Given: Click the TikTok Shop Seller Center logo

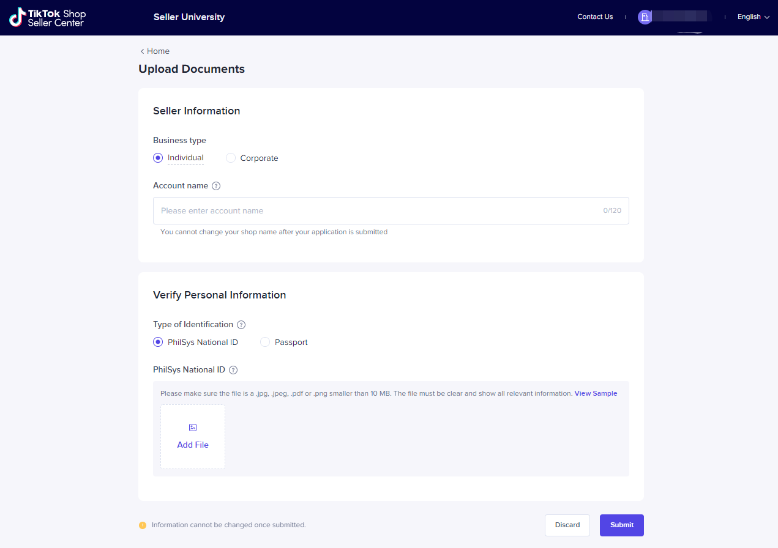Looking at the screenshot, I should point(48,17).
